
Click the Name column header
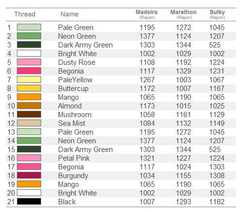tap(70, 14)
